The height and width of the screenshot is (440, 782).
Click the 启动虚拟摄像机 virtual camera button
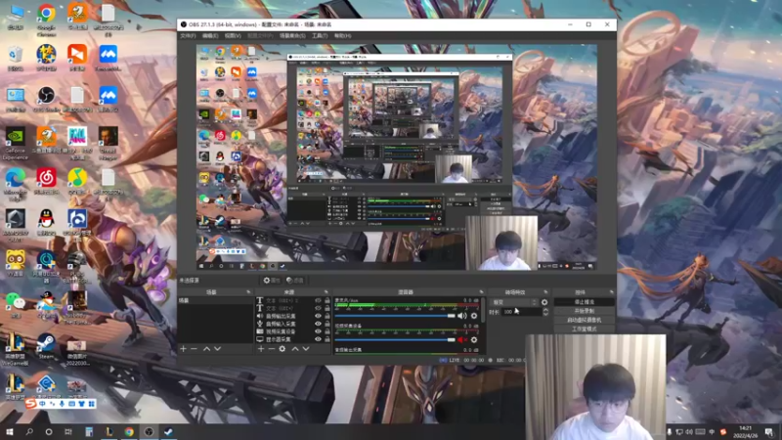584,321
